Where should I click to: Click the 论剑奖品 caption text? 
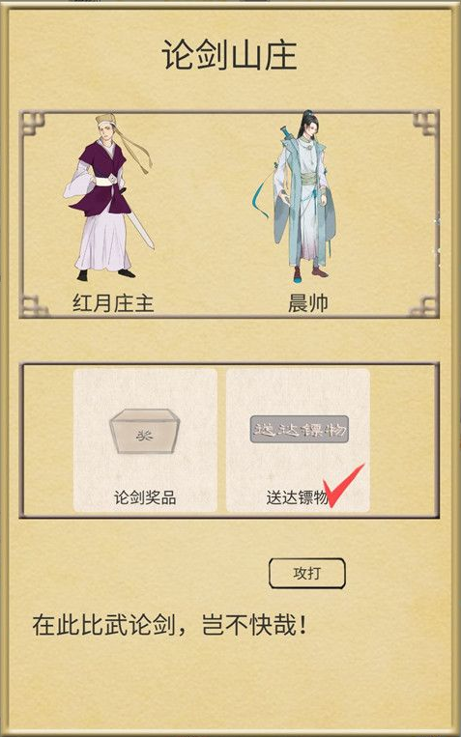point(145,498)
